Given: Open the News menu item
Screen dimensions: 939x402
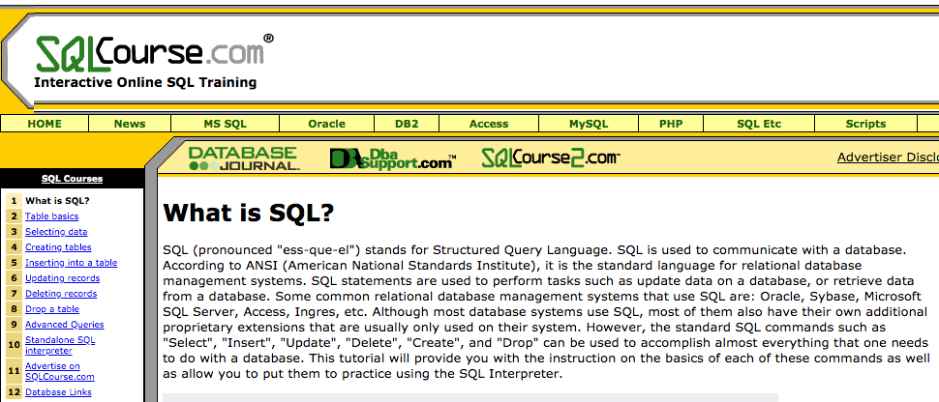Looking at the screenshot, I should [x=130, y=124].
